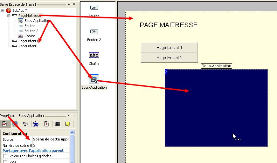Open the About tab with yellow note
The height and width of the screenshot is (163, 277).
[67, 124]
